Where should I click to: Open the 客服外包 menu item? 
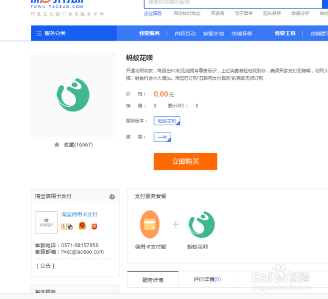pos(214,33)
